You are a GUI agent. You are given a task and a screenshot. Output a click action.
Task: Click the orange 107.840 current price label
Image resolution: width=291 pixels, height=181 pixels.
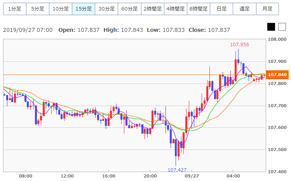(277, 75)
